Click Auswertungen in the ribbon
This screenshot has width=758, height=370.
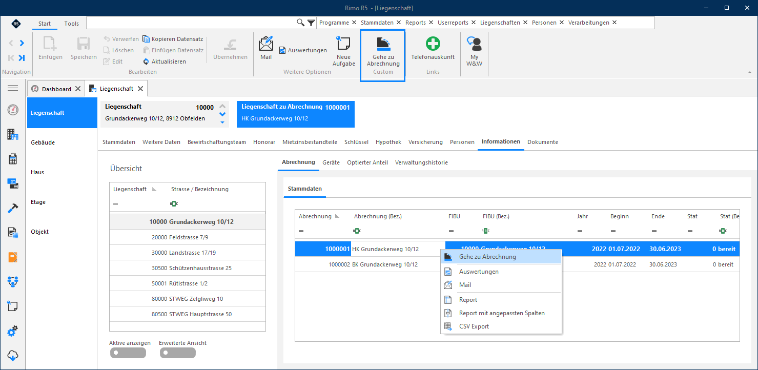[x=303, y=50]
